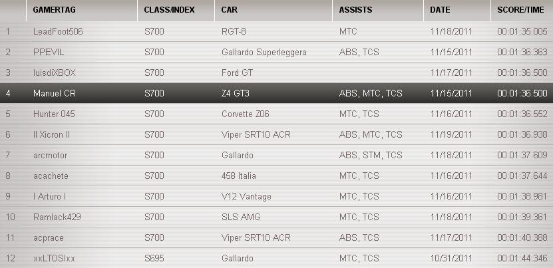Screen dimensions: 553x268
Task: Click gamertag II Xicron II
Action: [51, 134]
